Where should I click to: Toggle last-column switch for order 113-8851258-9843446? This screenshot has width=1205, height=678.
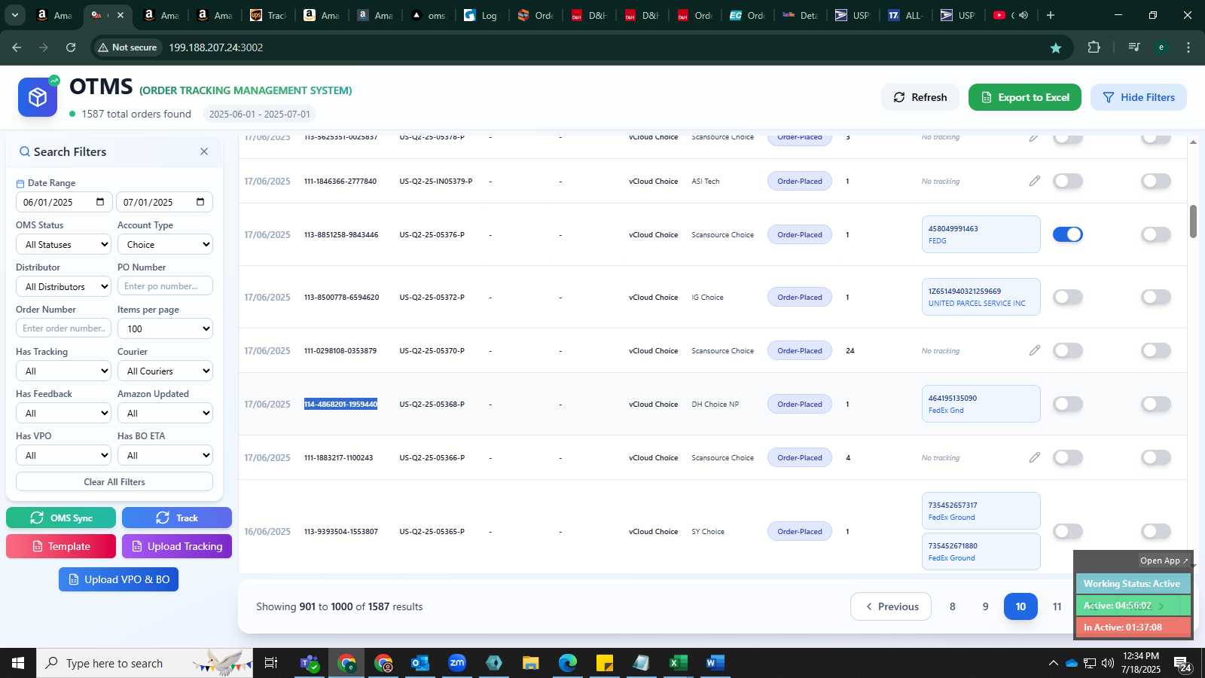[x=1156, y=234]
